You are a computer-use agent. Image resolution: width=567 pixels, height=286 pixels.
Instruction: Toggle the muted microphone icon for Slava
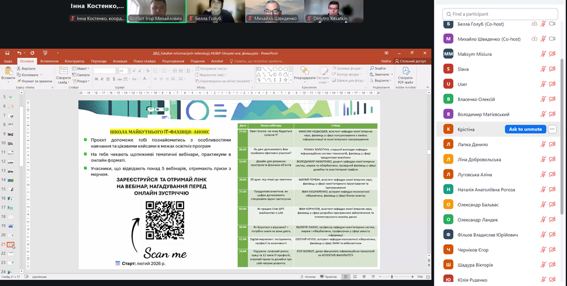pos(543,69)
